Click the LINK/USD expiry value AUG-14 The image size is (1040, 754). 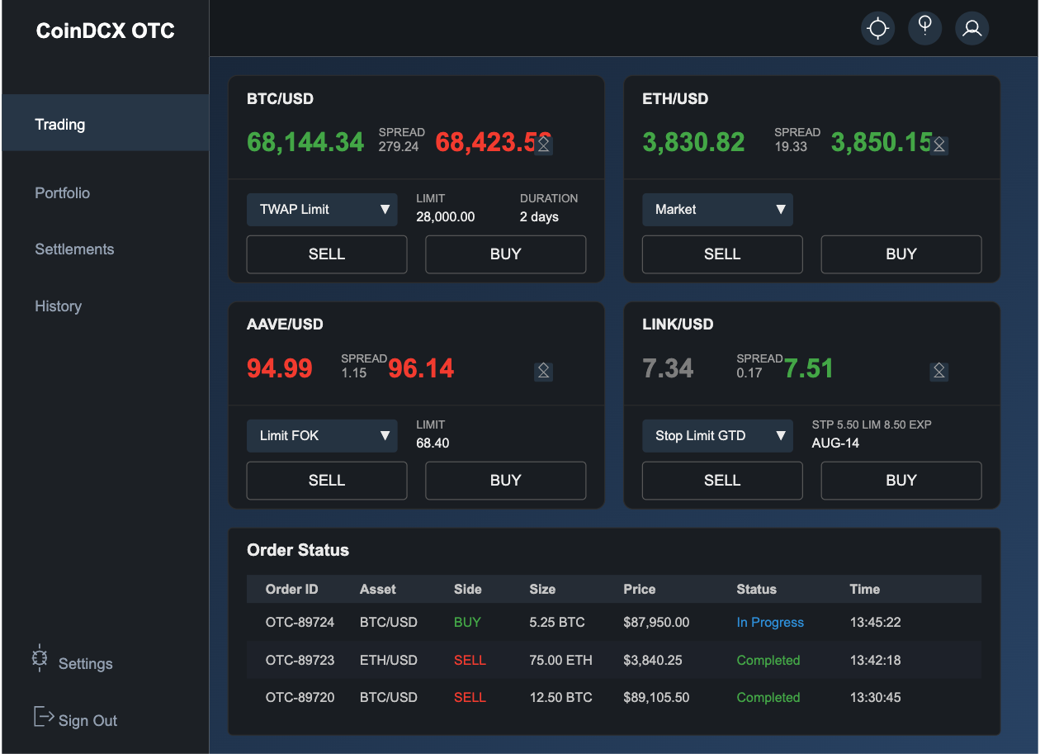(835, 443)
